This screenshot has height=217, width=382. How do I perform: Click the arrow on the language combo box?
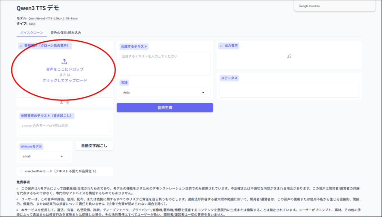(203, 92)
